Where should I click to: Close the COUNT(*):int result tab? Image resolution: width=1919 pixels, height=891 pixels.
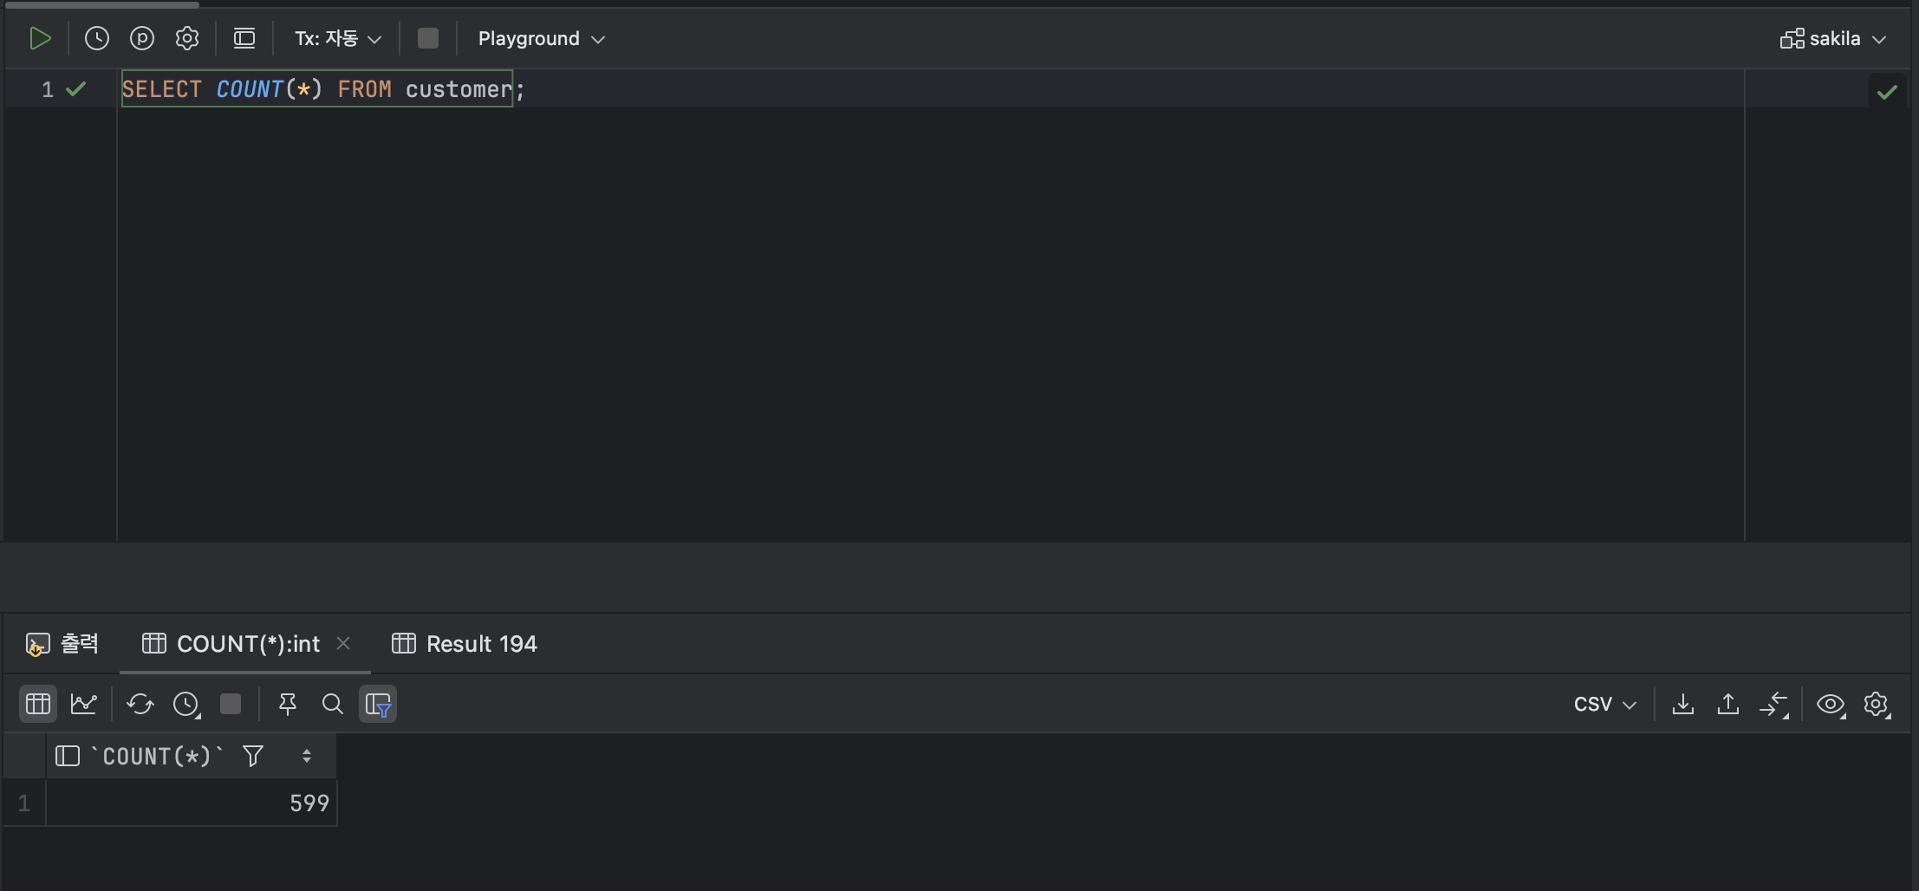tap(343, 643)
